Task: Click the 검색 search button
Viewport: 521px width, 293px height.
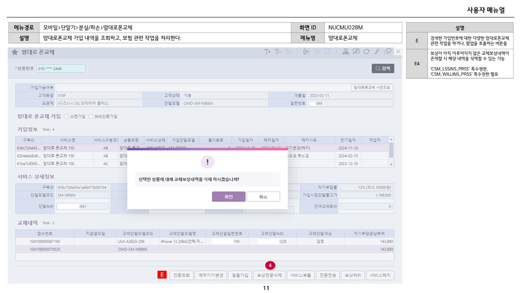Action: [383, 69]
